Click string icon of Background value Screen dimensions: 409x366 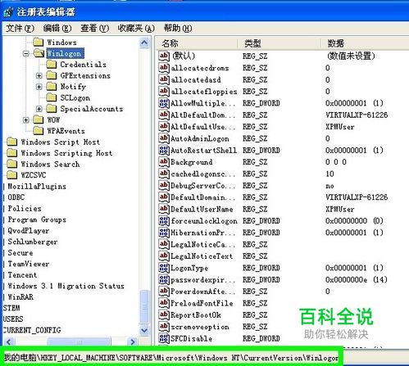click(x=164, y=162)
